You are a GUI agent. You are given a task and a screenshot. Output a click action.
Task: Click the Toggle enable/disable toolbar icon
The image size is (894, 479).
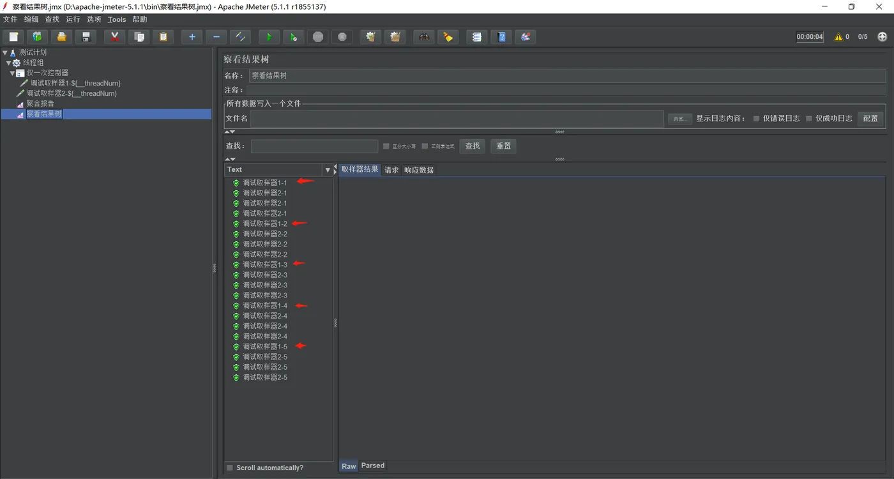(240, 37)
